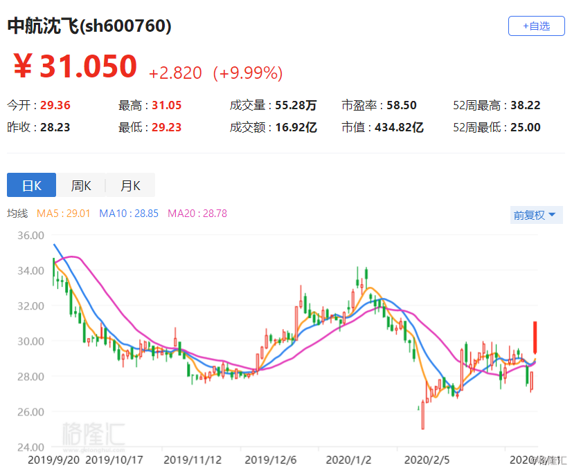This screenshot has height=470, width=572.
Task: Click the 30.00 y-axis price label
Action: click(x=30, y=341)
